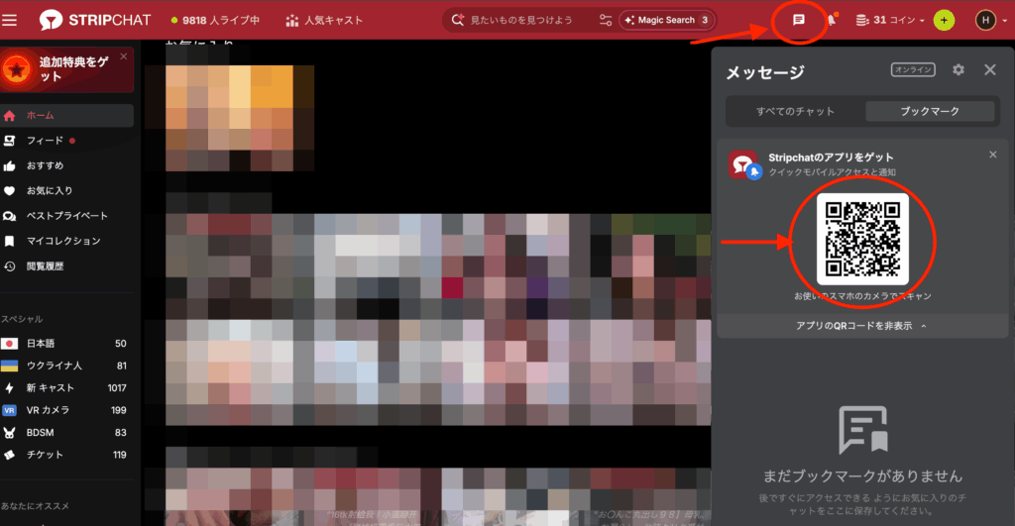
Task: Click the app QR code image
Action: 863,240
